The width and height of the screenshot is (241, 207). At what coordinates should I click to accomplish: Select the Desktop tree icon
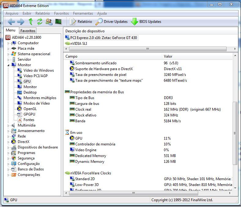click(20, 92)
